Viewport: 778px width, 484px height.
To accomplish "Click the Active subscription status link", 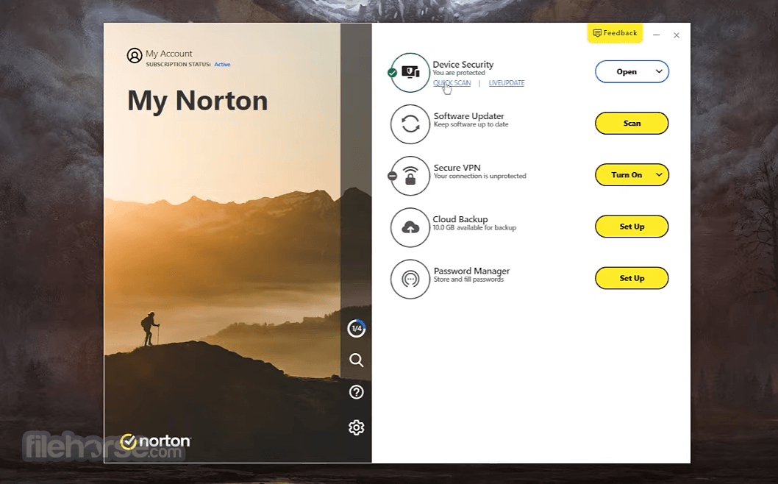I will [x=222, y=65].
